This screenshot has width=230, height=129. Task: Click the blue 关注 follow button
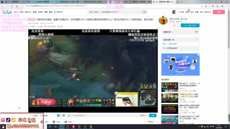point(190,26)
